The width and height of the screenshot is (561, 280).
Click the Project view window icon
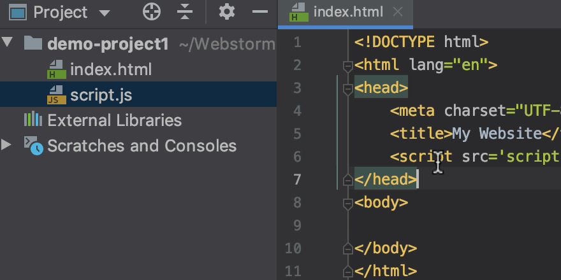click(x=18, y=12)
